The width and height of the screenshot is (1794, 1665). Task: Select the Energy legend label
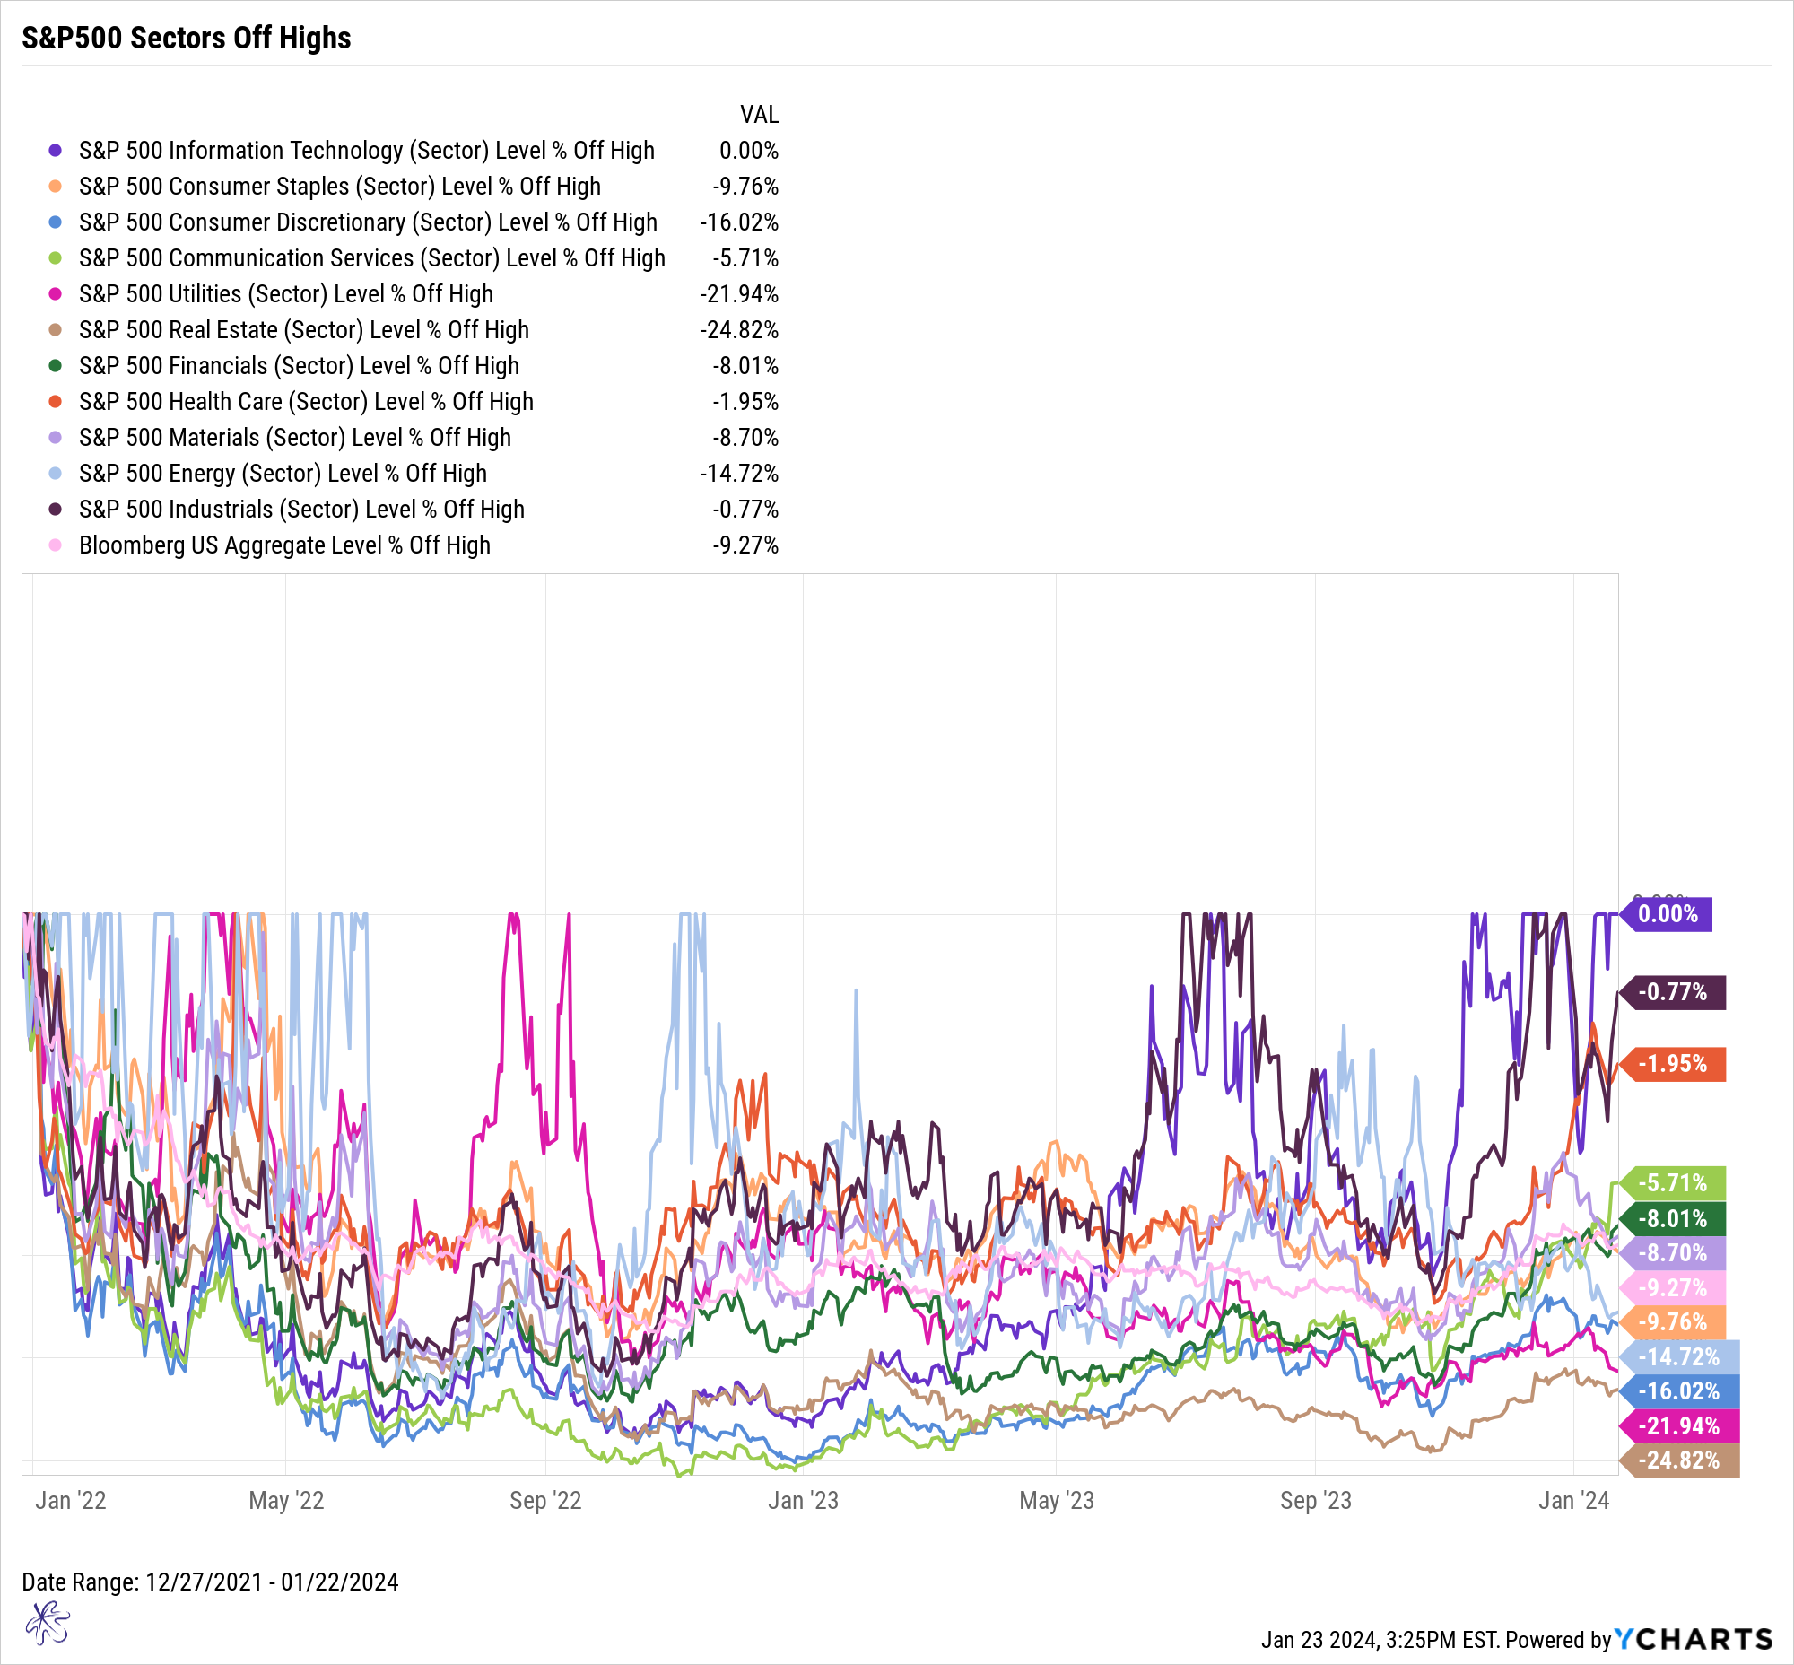pyautogui.click(x=283, y=474)
